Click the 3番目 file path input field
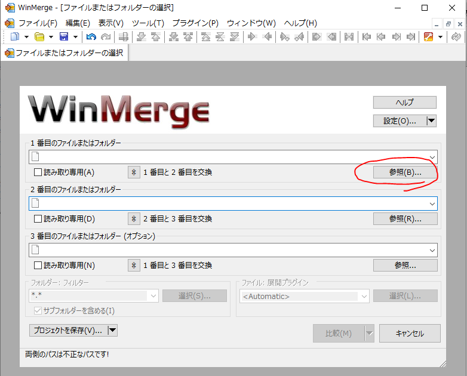This screenshot has width=467, height=376. coord(233,250)
